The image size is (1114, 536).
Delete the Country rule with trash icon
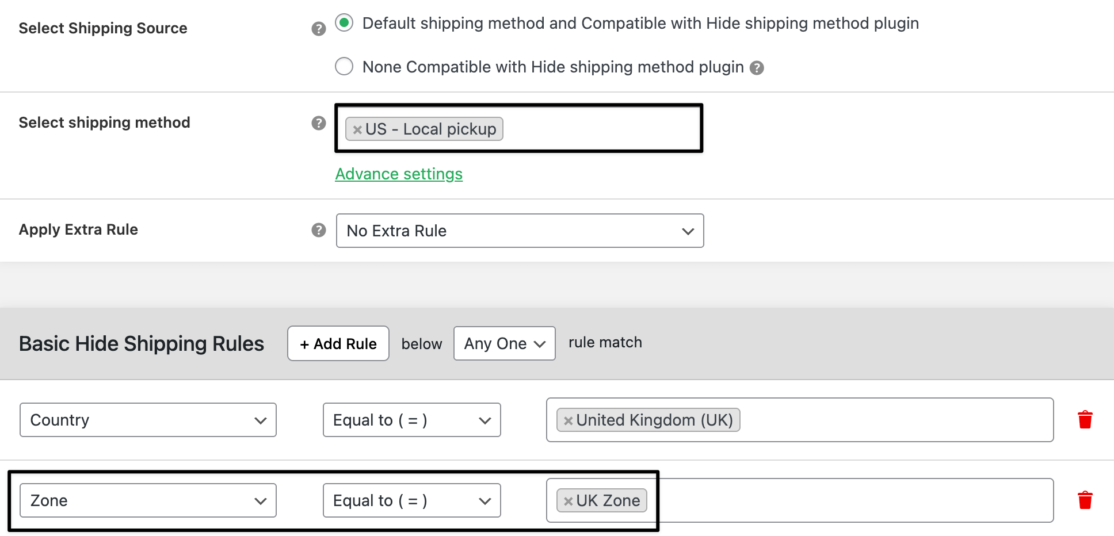pos(1085,420)
